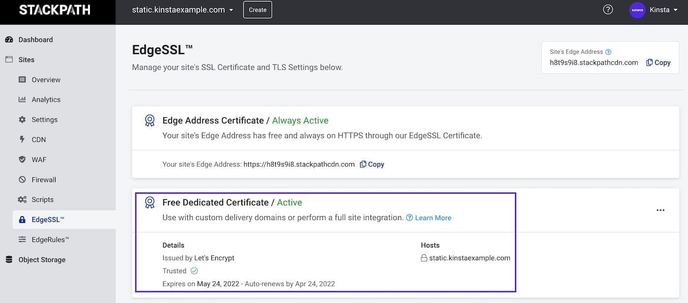Image resolution: width=688 pixels, height=303 pixels.
Task: Click the tooltip icon next to Site's Edge Address
Action: [608, 51]
